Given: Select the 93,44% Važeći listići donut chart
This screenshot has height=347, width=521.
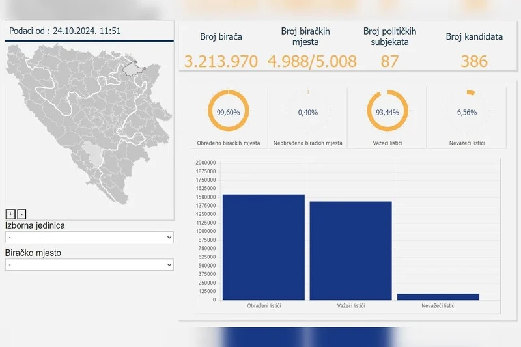Looking at the screenshot, I should [x=387, y=111].
